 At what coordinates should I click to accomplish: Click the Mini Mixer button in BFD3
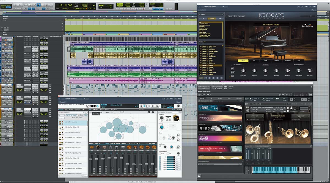tap(152, 143)
